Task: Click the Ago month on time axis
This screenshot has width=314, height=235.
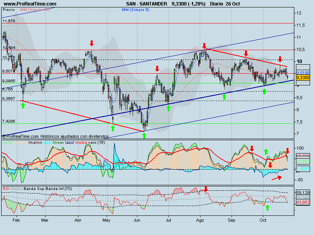Action: (x=200, y=220)
